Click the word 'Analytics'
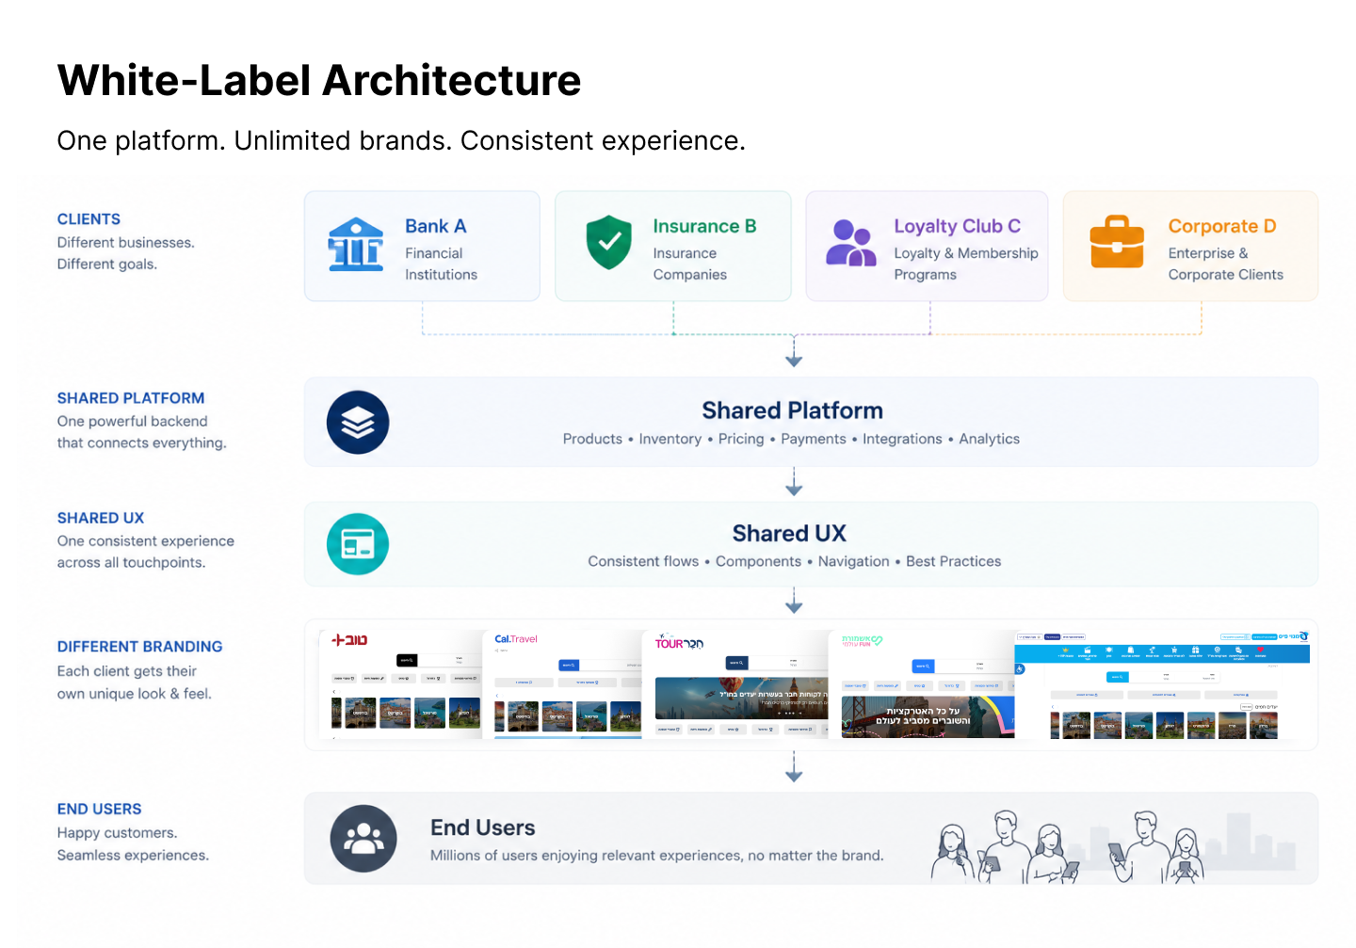The height and width of the screenshot is (948, 1356). point(989,439)
